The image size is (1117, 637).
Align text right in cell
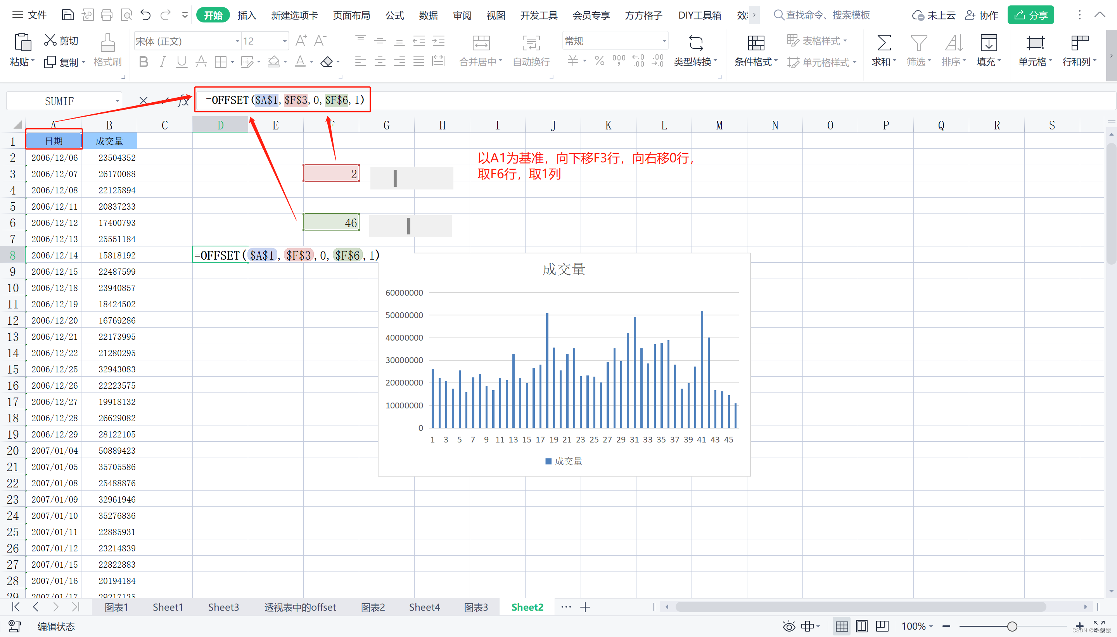(399, 61)
